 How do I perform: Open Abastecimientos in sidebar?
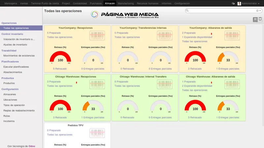13,72
